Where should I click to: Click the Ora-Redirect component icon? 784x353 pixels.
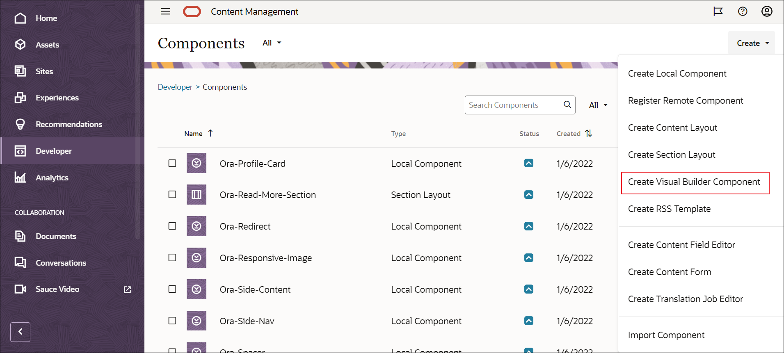197,226
